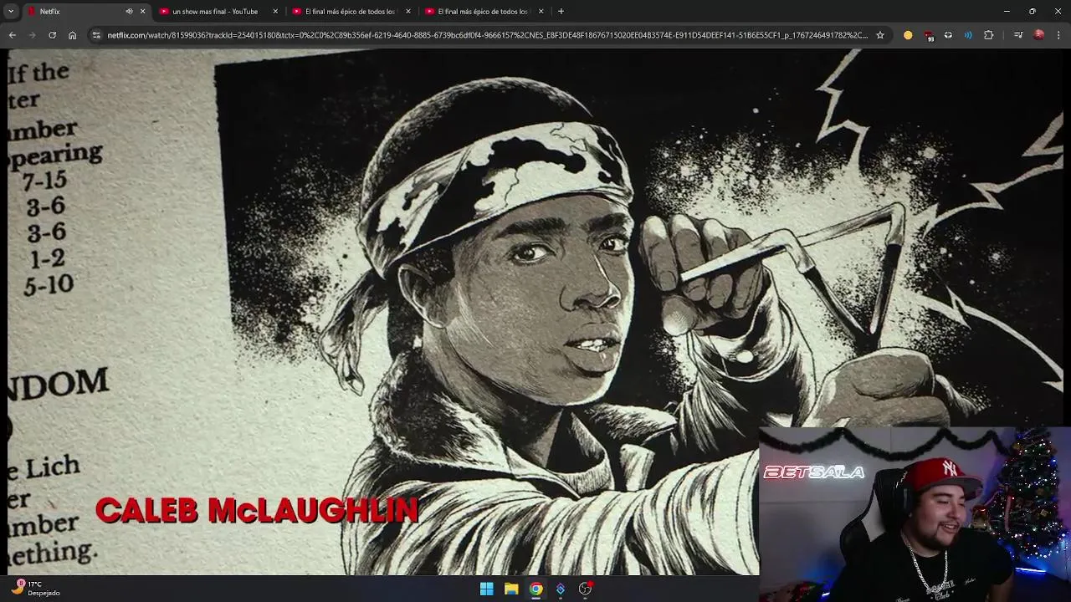Launch File Explorer from the taskbar

[x=511, y=589]
